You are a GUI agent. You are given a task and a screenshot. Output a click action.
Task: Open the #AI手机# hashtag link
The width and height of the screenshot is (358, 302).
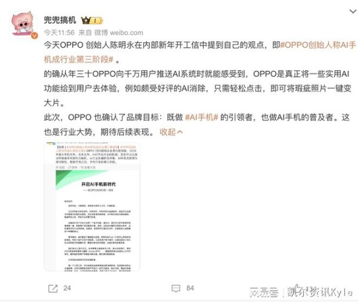point(202,117)
